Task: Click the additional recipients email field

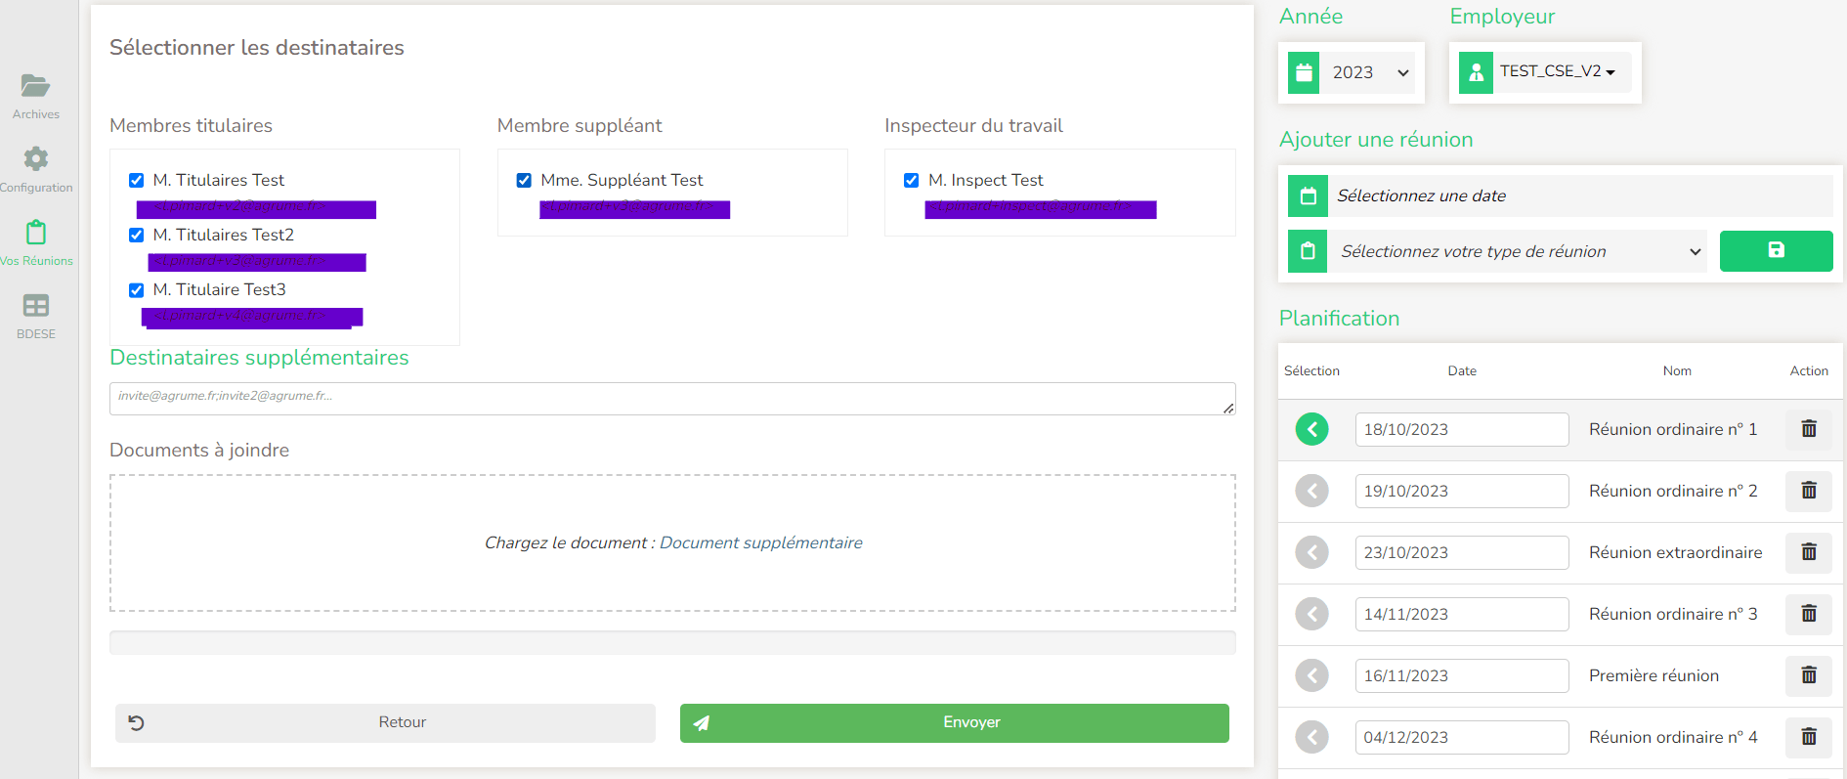Action: [671, 398]
